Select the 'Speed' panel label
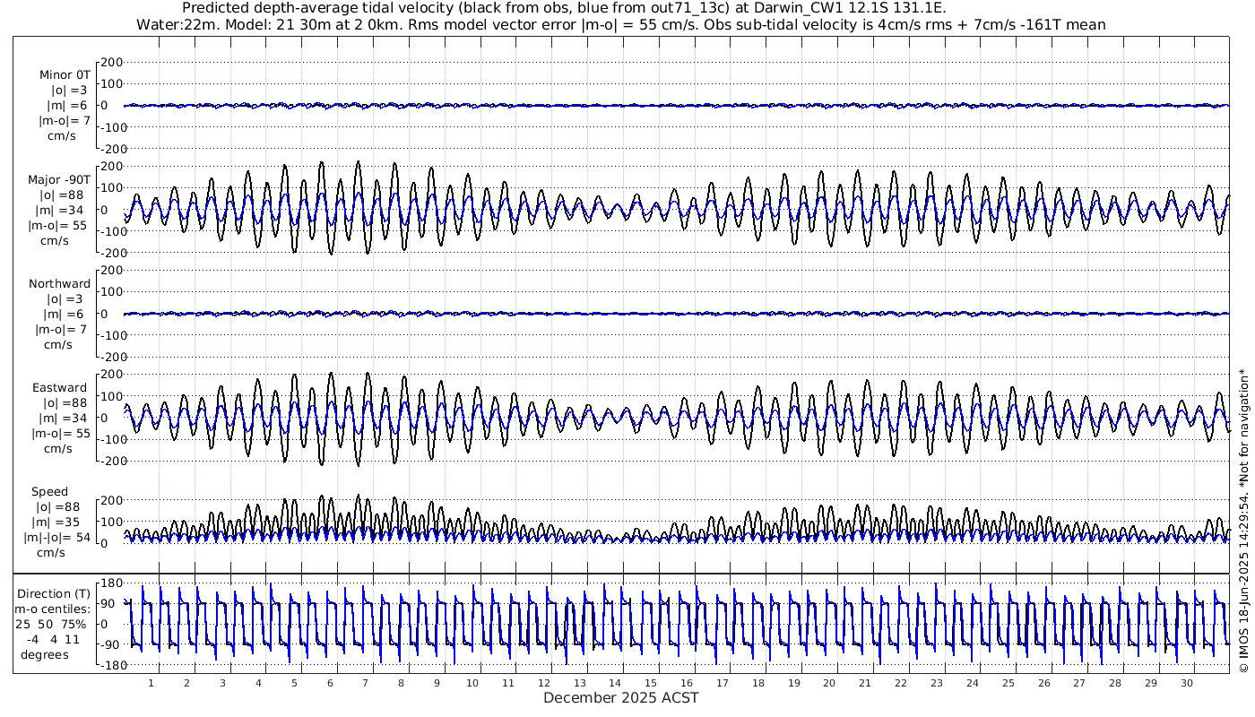Image resolution: width=1255 pixels, height=717 pixels. (x=50, y=492)
